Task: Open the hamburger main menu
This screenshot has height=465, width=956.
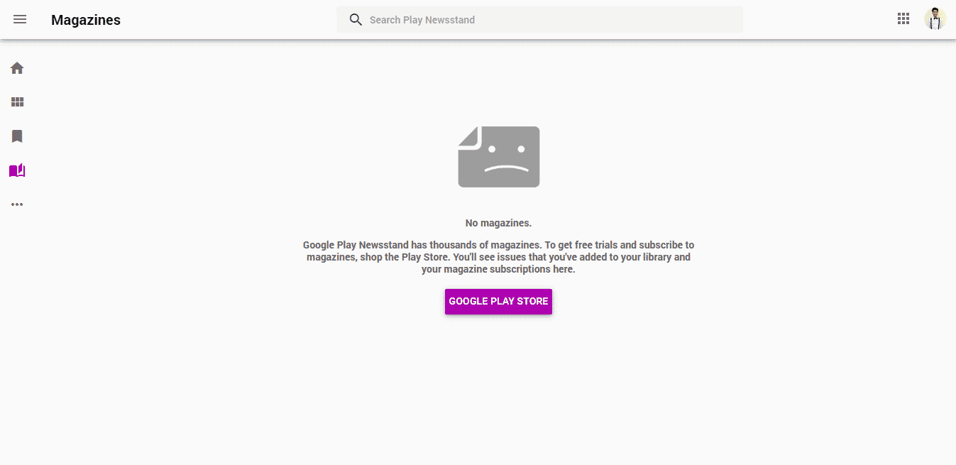Action: [x=20, y=20]
